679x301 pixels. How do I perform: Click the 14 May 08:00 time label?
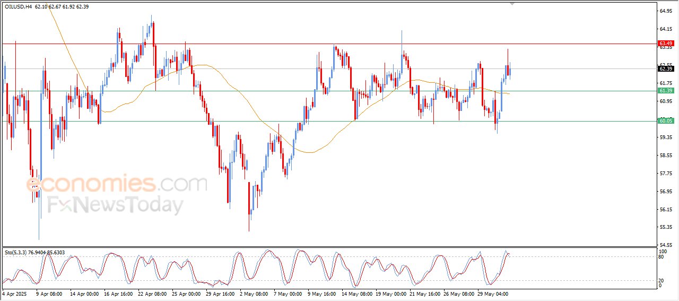coord(356,293)
